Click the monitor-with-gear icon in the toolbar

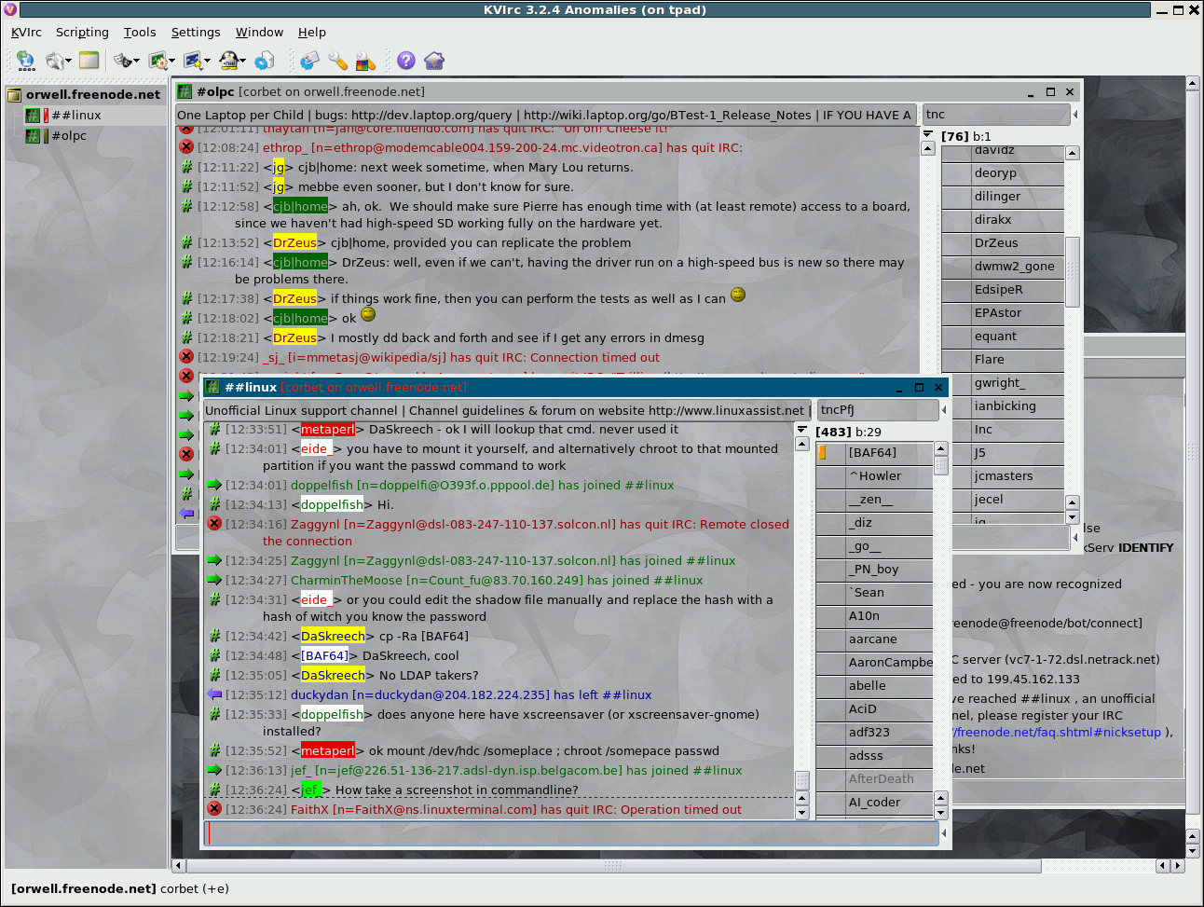point(157,61)
